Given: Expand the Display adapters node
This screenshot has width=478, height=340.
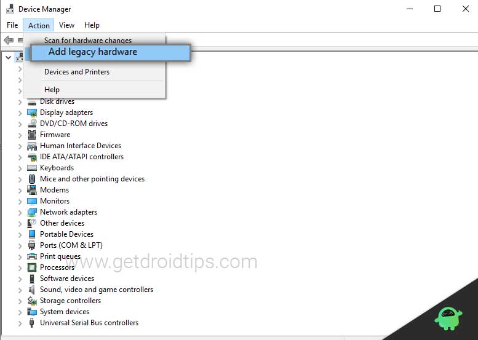Looking at the screenshot, I should (x=20, y=113).
